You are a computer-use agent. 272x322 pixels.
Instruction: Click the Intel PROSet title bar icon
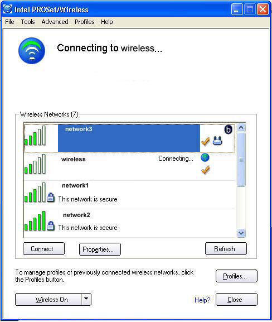coord(8,9)
